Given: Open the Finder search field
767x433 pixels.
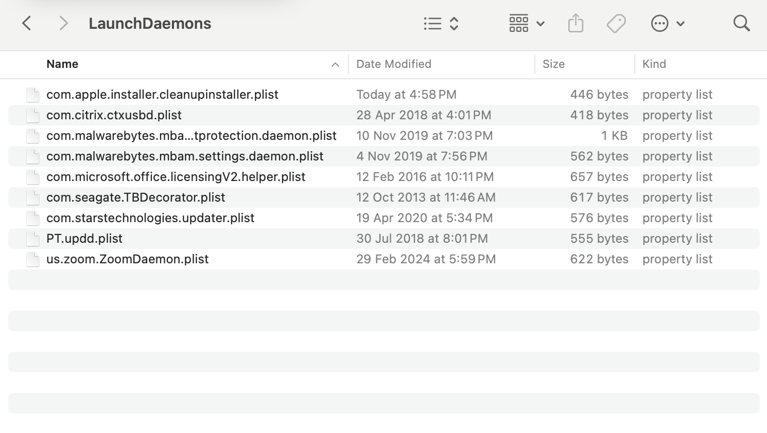Looking at the screenshot, I should 741,23.
